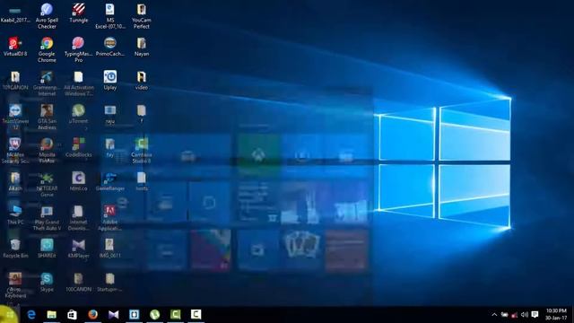Open NETGEAR Genie desktop shortcut
574x323 pixels.
(47, 184)
